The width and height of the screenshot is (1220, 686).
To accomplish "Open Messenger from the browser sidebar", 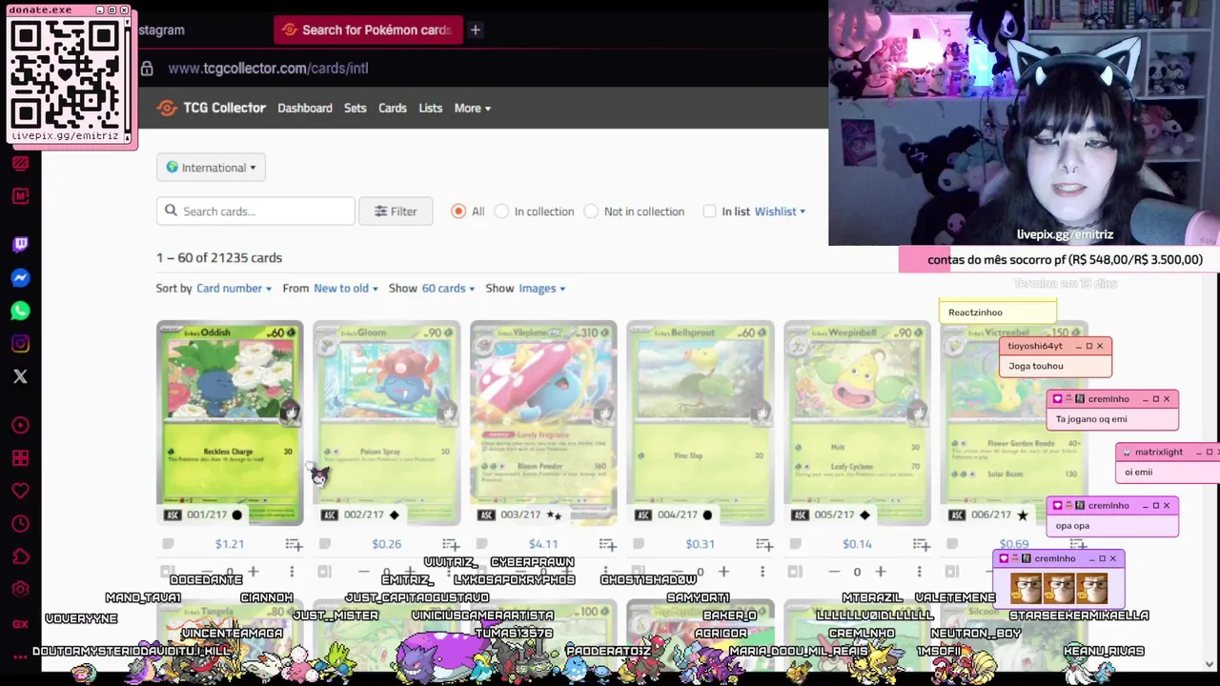I will [20, 277].
